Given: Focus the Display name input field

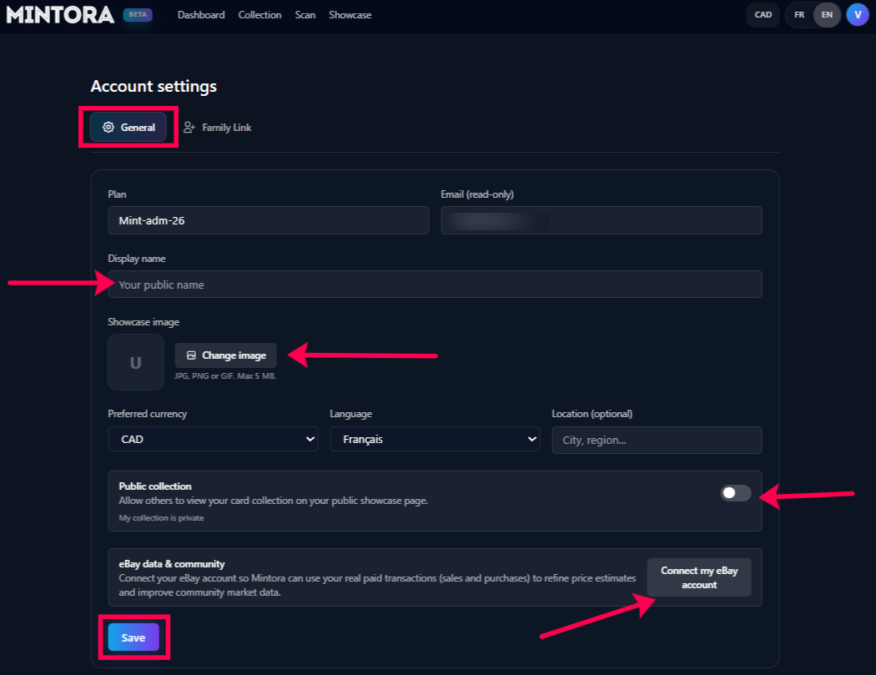Looking at the screenshot, I should [x=435, y=285].
